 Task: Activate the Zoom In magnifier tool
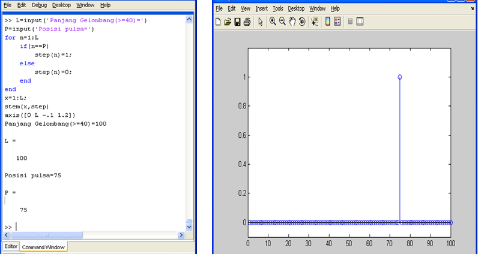(x=273, y=21)
